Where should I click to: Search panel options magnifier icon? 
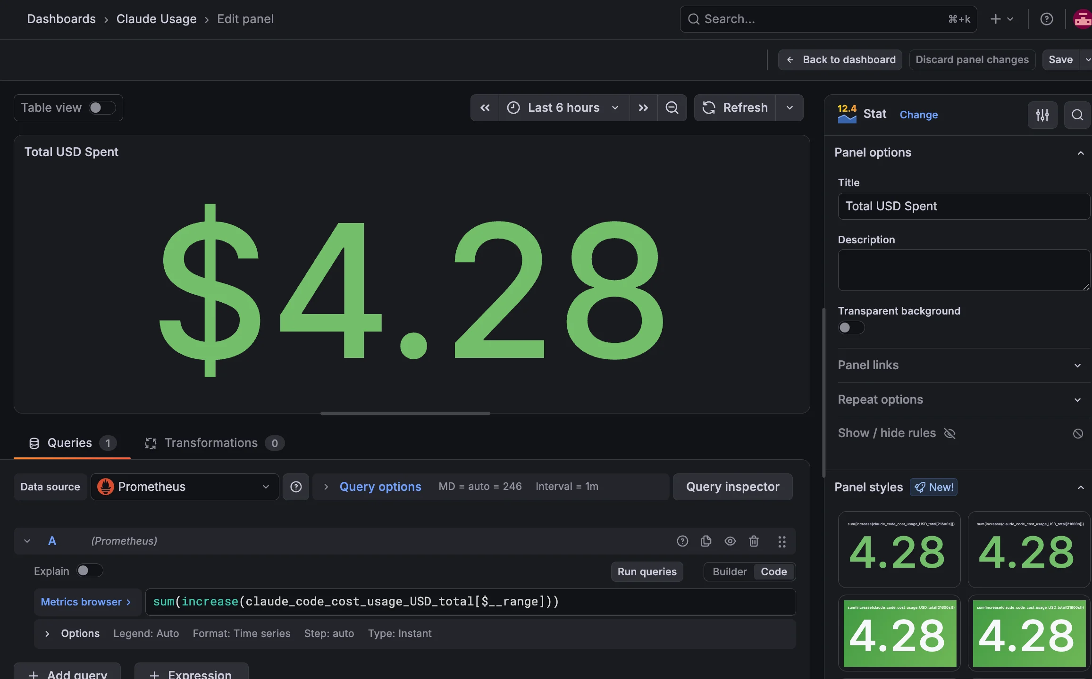pyautogui.click(x=1077, y=115)
